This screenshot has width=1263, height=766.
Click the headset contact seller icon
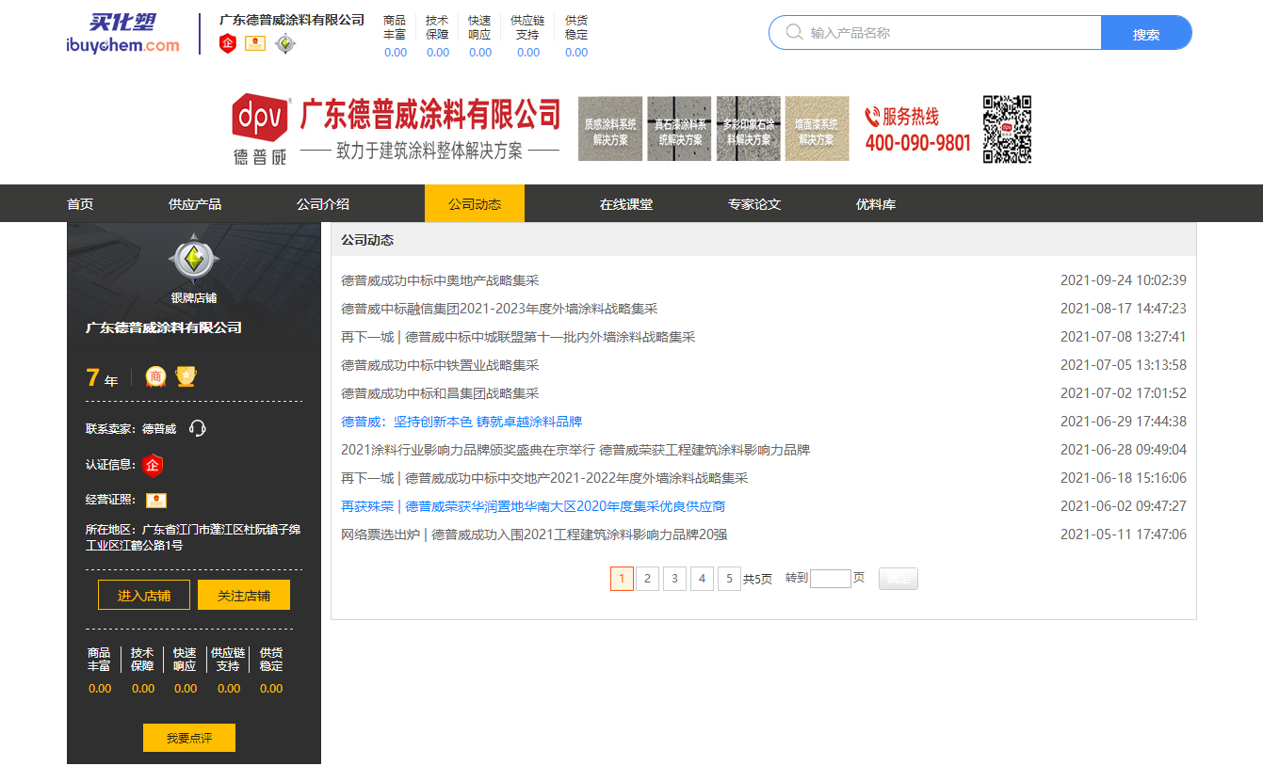197,428
